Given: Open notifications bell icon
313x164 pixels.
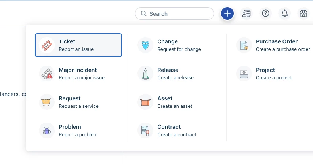Looking at the screenshot, I should (x=284, y=13).
